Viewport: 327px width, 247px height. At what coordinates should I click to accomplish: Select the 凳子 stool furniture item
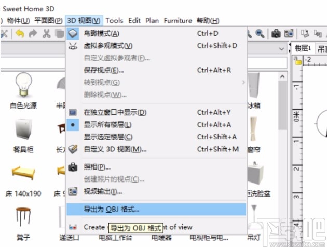[23, 224]
